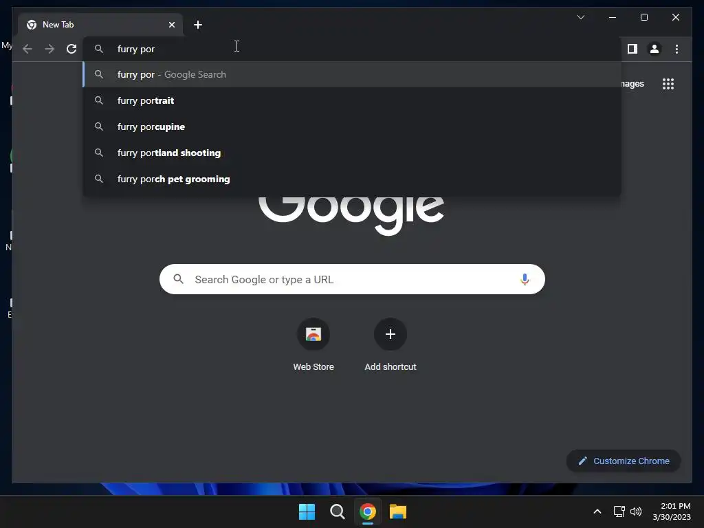Select the 'furry portland shooting' suggestion
704x528 pixels.
tap(352, 153)
